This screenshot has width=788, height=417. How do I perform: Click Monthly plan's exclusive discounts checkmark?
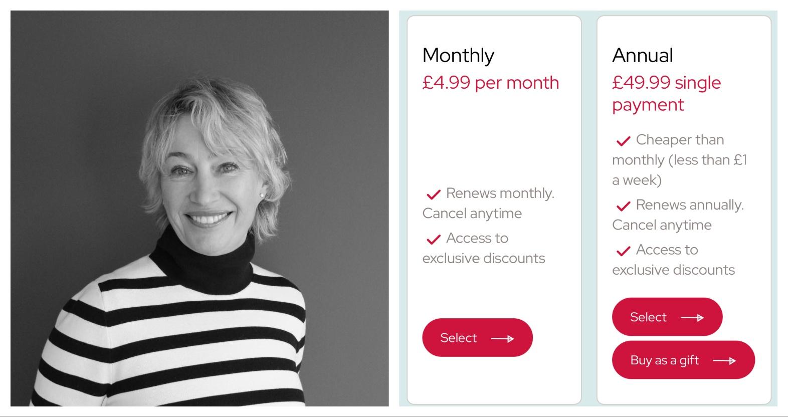pos(433,239)
